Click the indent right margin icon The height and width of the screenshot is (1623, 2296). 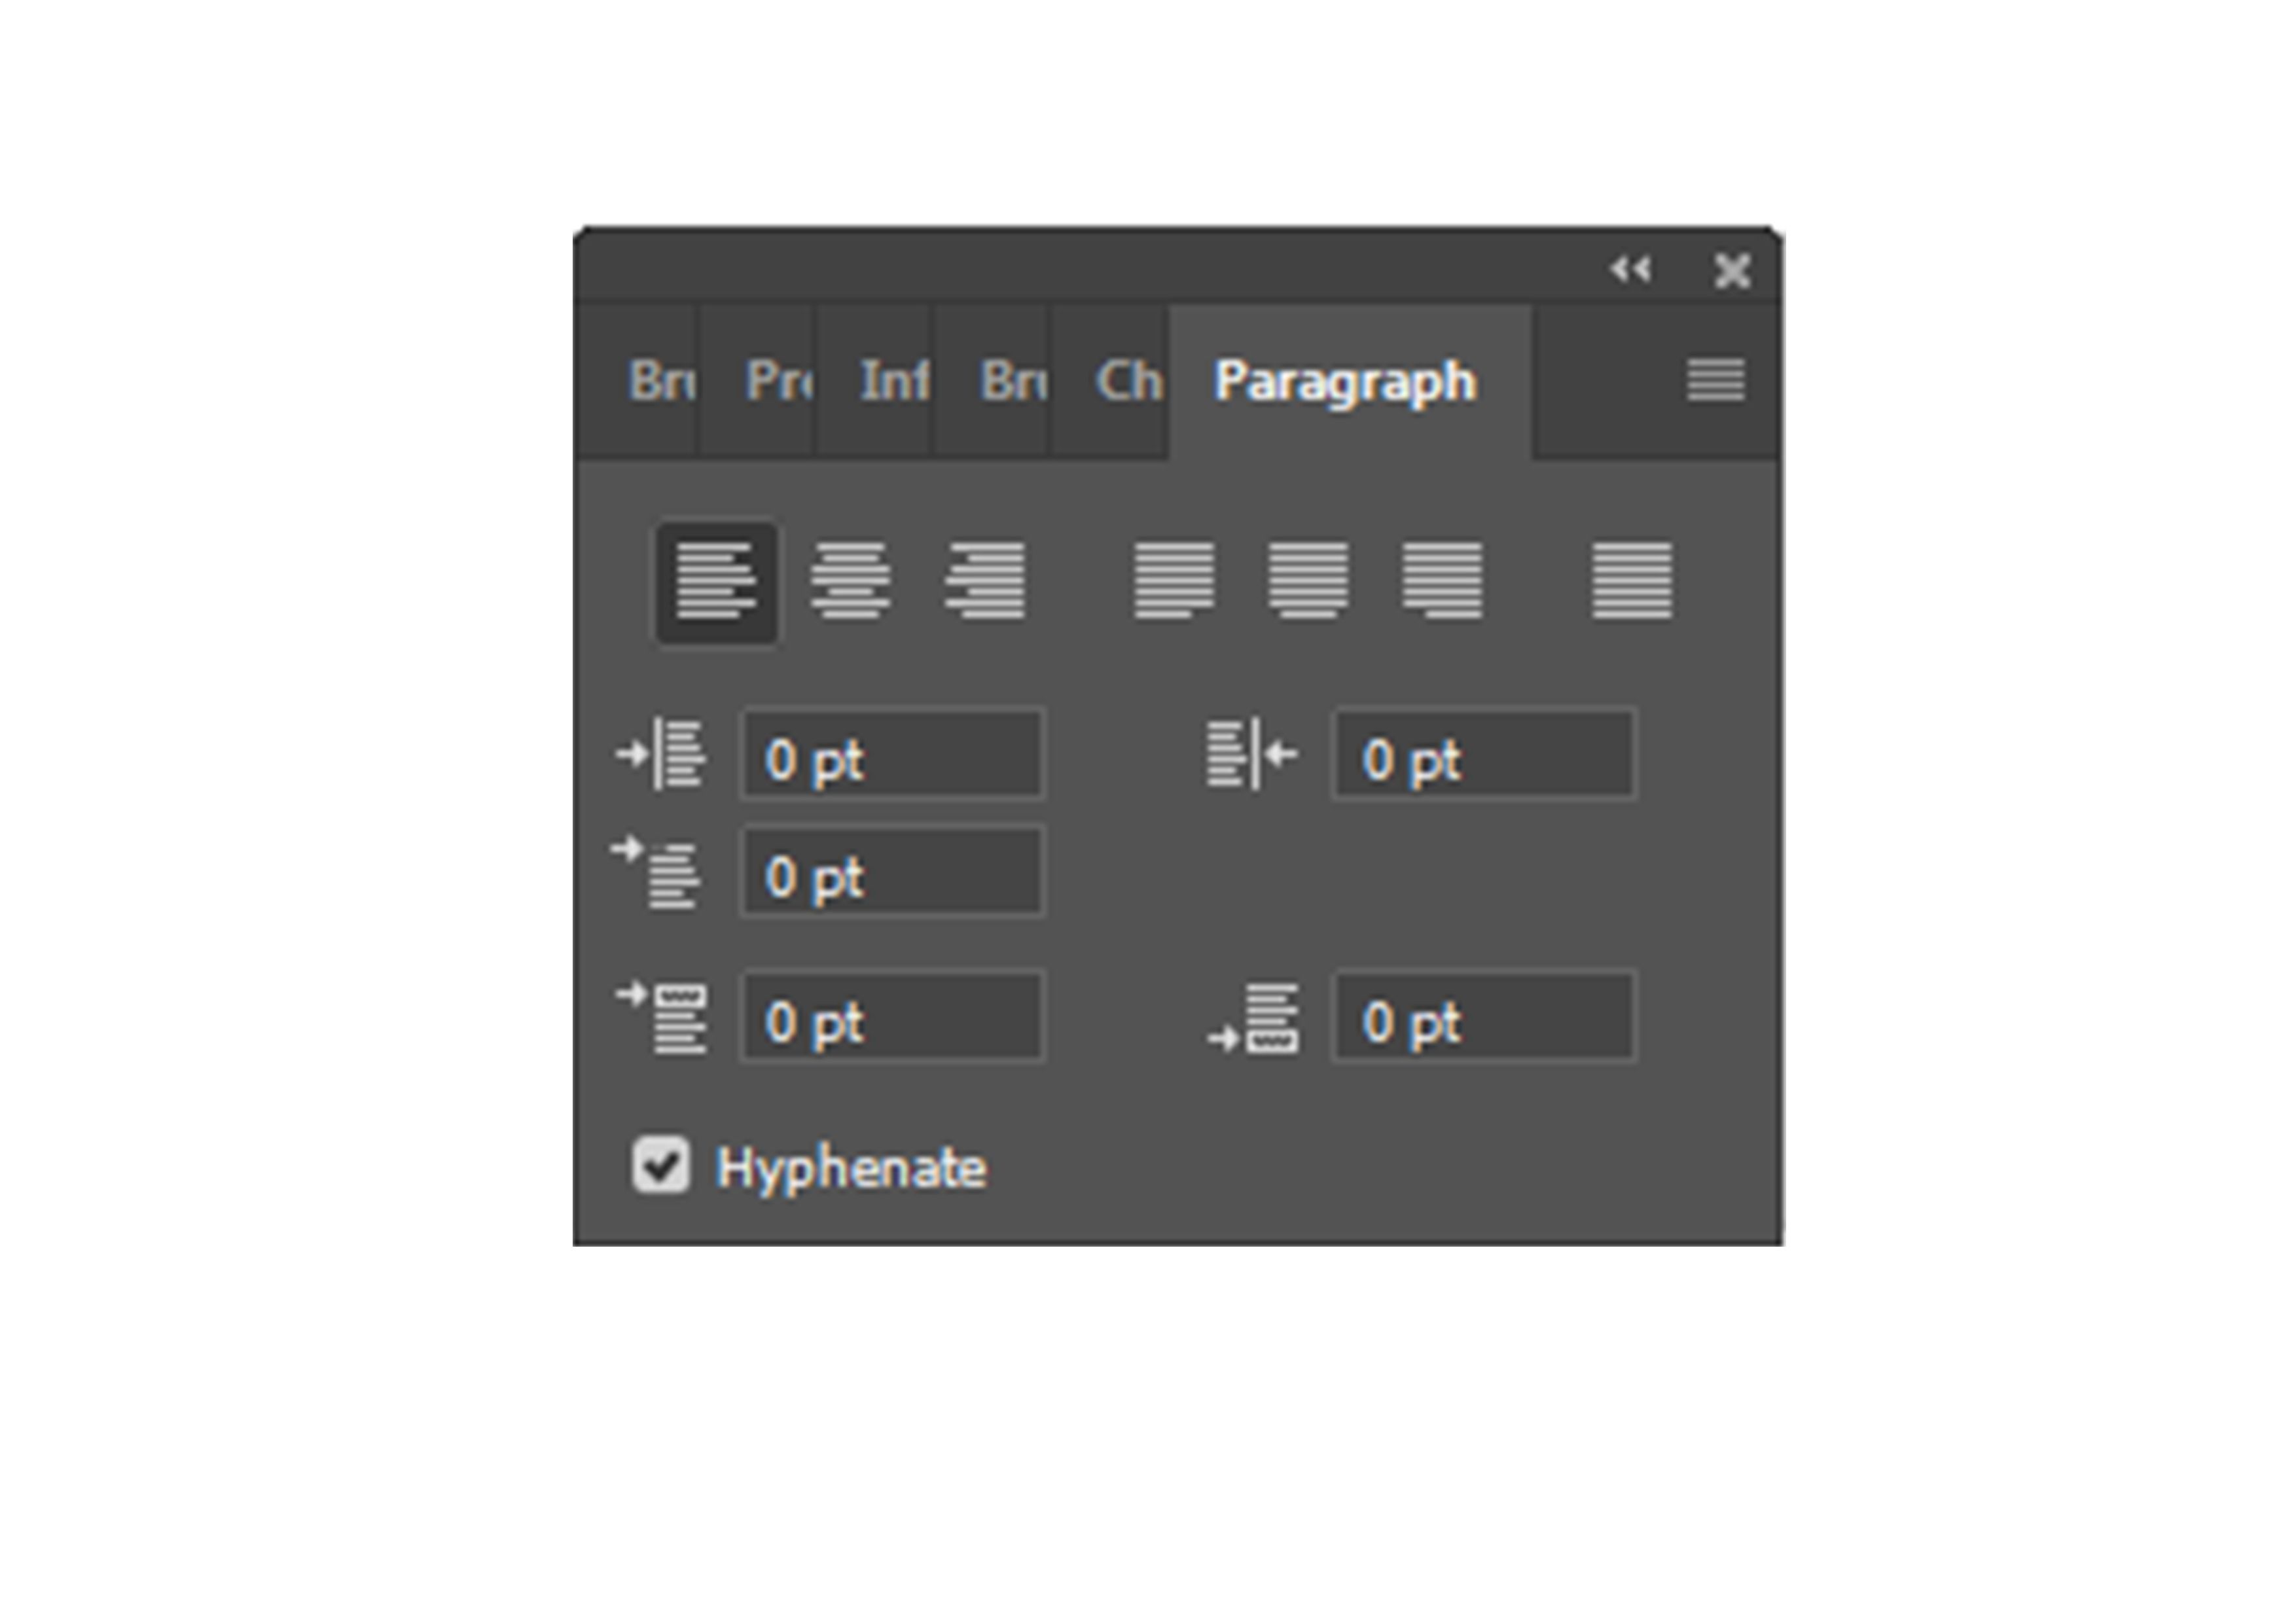click(1252, 754)
